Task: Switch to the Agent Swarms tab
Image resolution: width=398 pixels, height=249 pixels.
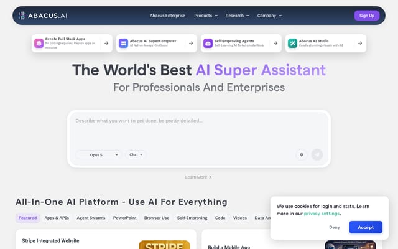Action: 91,218
